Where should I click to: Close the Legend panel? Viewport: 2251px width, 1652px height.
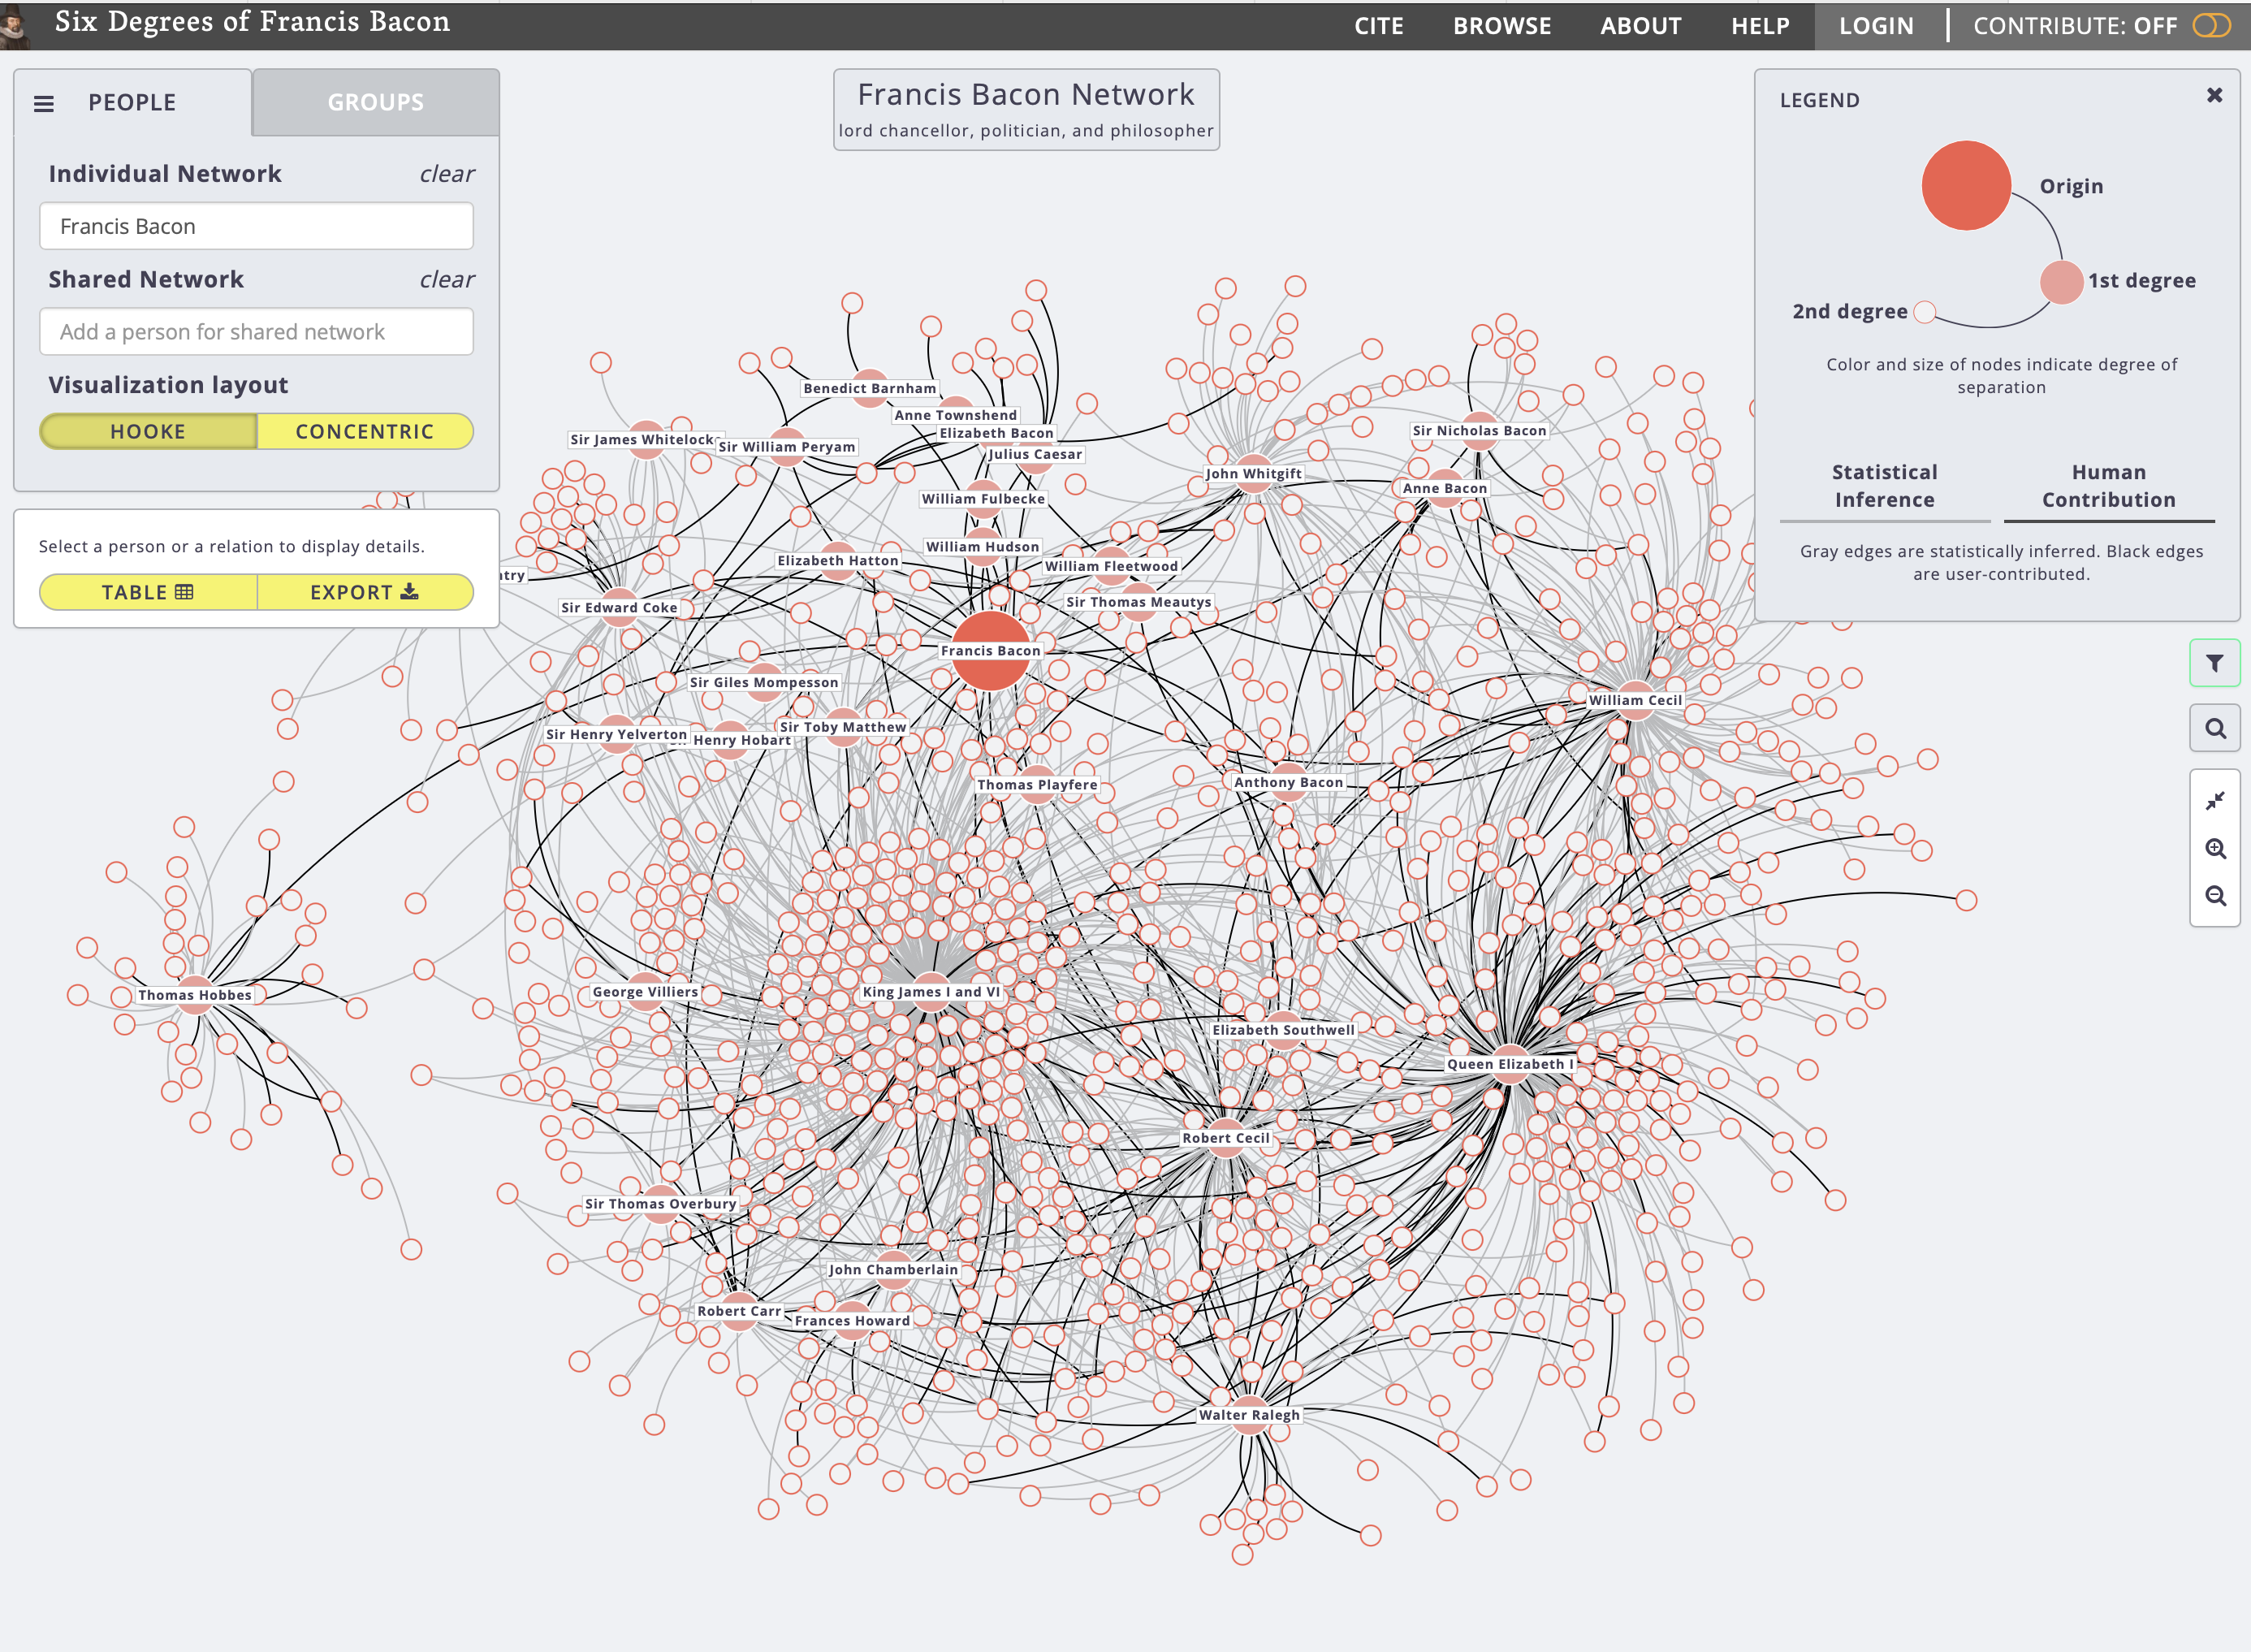[2214, 95]
